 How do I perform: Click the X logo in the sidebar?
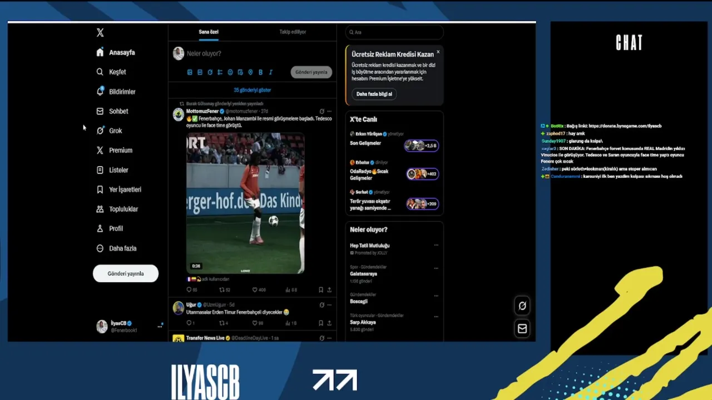pos(100,33)
